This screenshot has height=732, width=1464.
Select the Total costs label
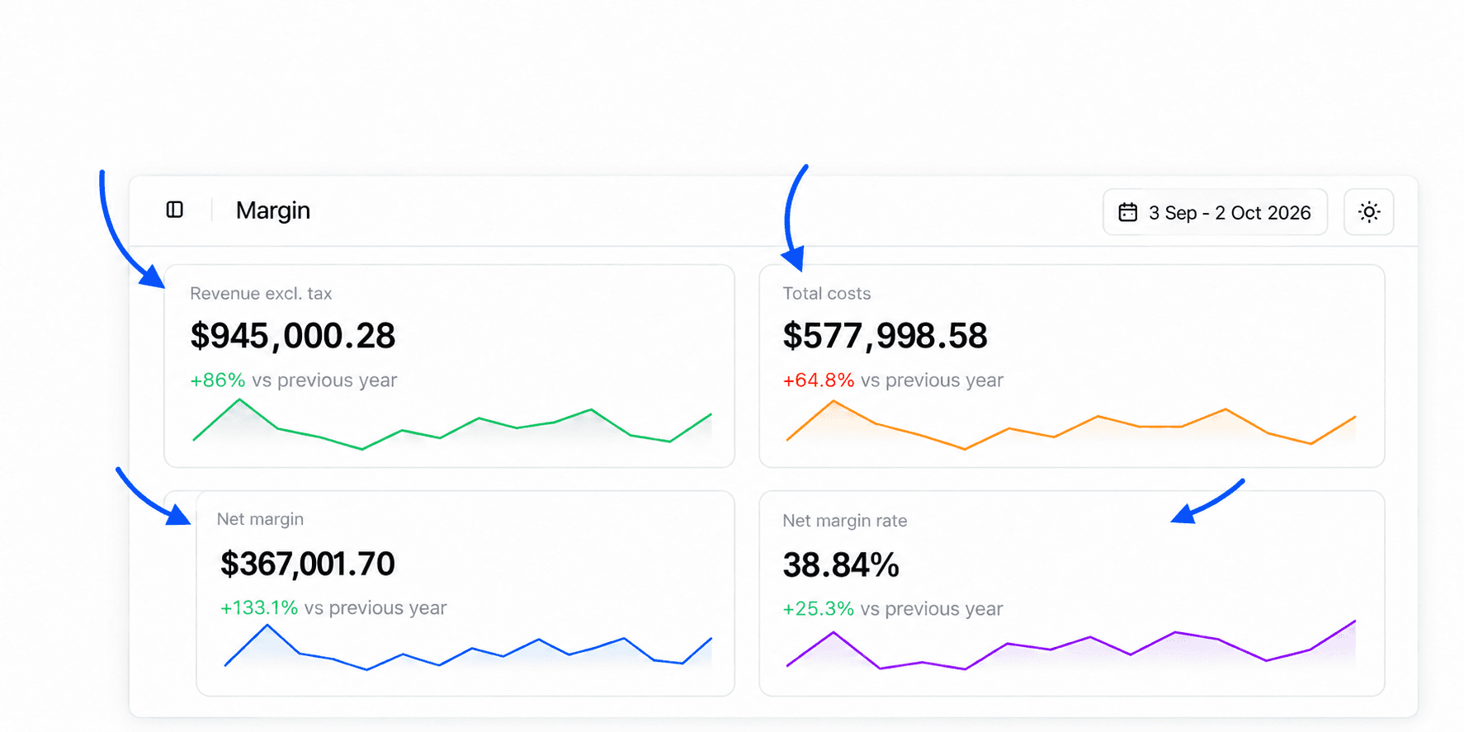[827, 293]
